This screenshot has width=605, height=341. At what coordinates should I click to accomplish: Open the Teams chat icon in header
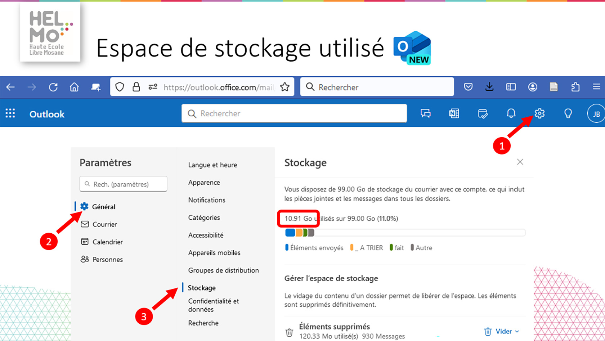(425, 114)
